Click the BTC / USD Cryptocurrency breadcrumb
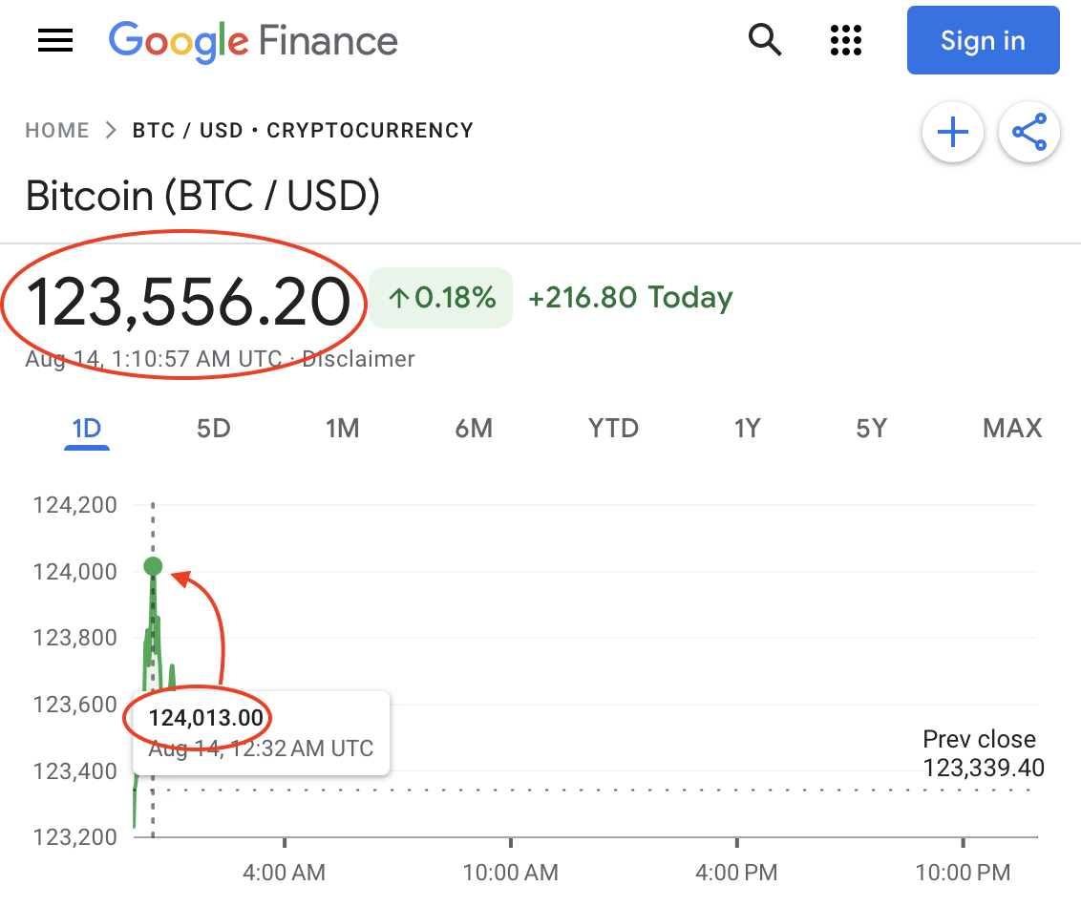Image resolution: width=1081 pixels, height=907 pixels. (x=303, y=131)
